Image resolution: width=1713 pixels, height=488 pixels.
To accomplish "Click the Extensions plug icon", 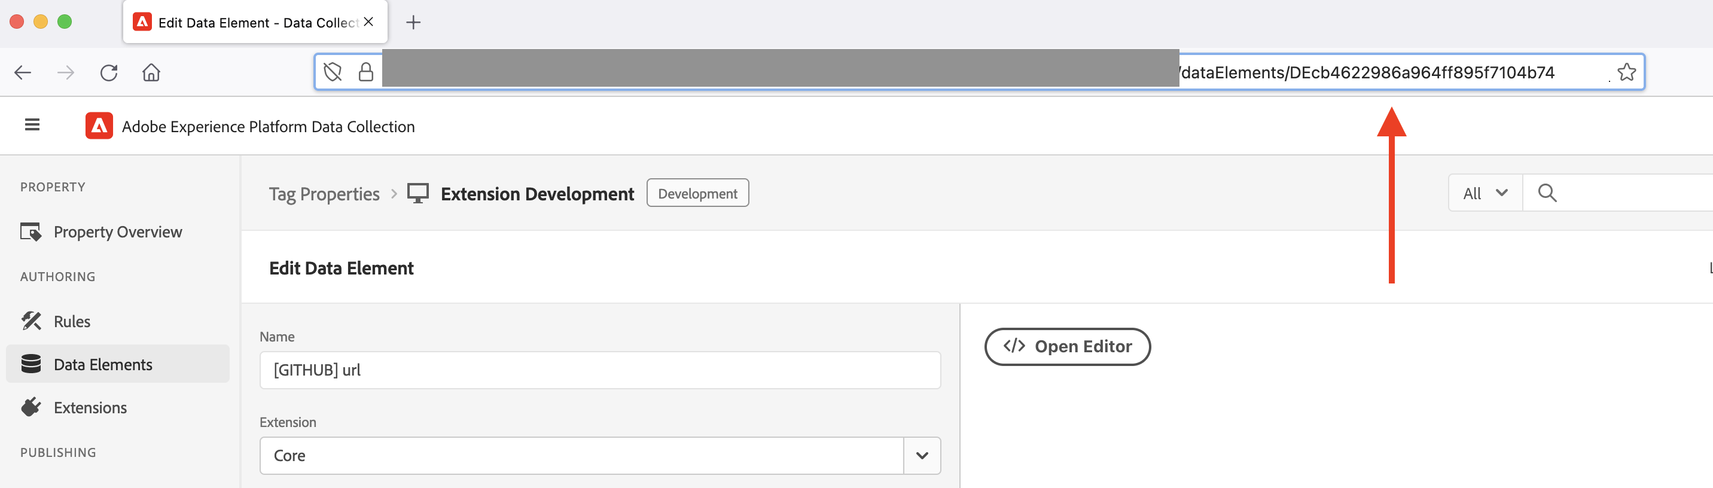I will coord(31,407).
